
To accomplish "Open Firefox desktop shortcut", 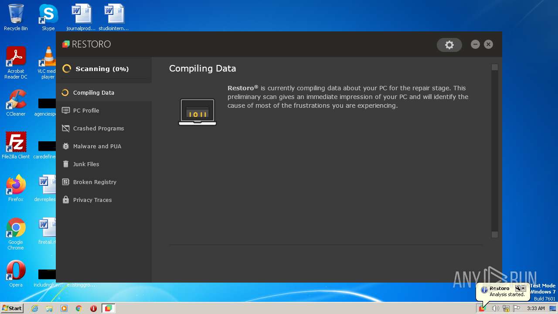I will tap(16, 188).
